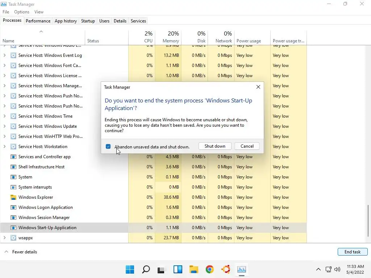Viewport: 371px width, 278px height.
Task: Open the View menu
Action: [x=39, y=12]
